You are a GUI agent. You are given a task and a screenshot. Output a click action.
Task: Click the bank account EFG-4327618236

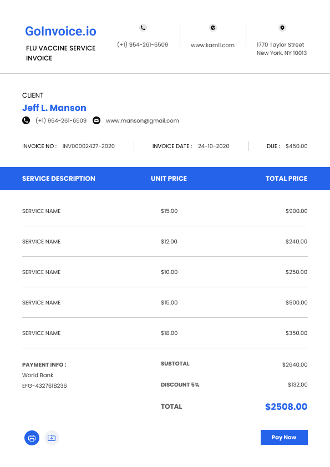point(44,385)
